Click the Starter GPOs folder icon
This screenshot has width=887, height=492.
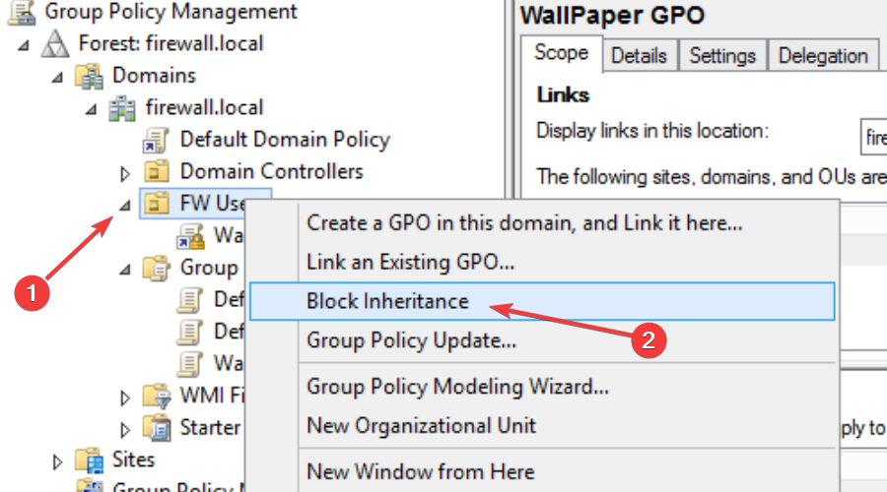158,427
